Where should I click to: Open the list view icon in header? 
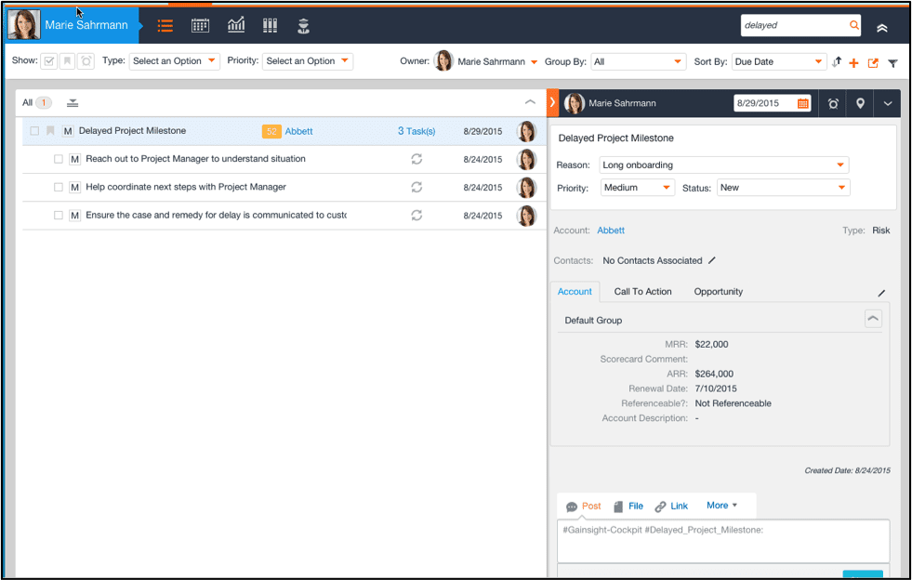[165, 26]
